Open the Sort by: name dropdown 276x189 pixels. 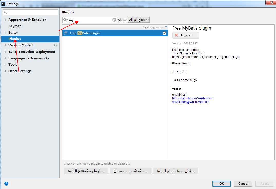tap(155, 27)
